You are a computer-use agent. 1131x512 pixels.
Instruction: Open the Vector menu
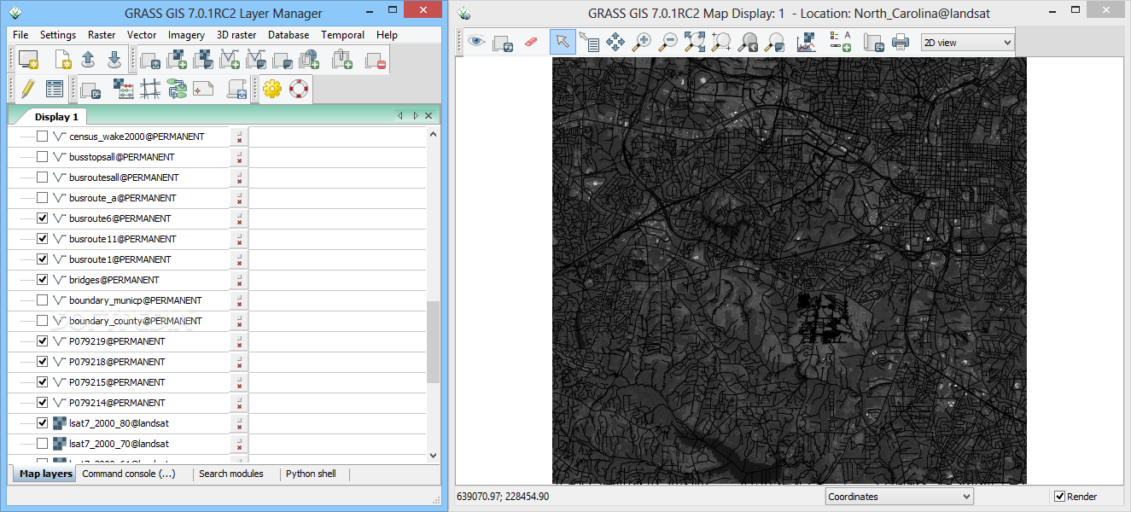point(142,35)
